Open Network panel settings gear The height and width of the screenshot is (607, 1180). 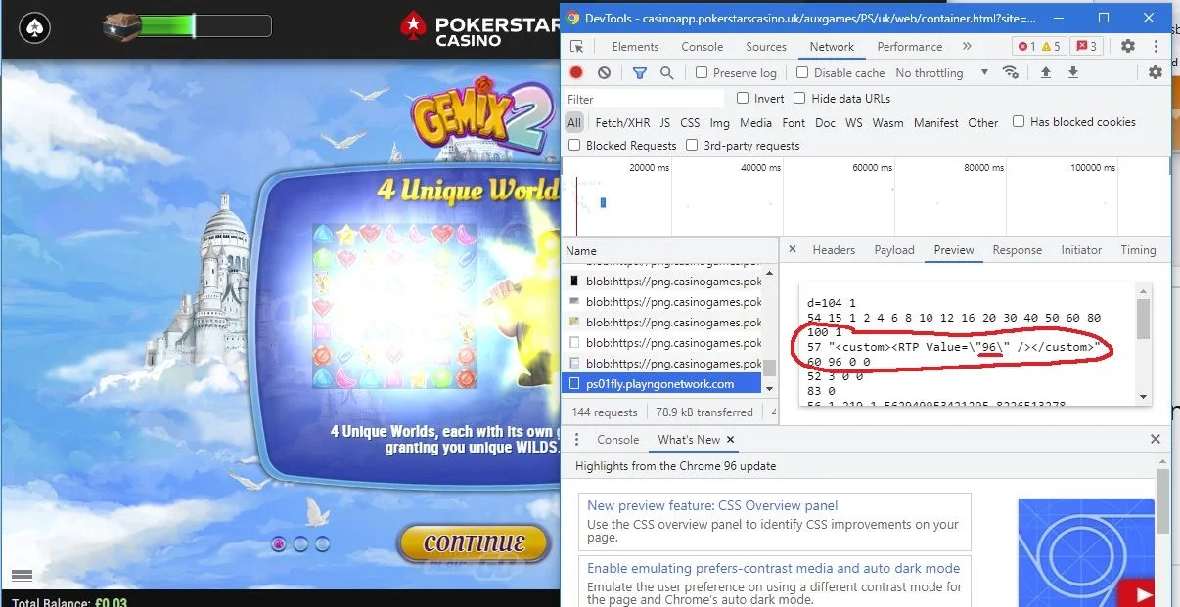[x=1156, y=72]
